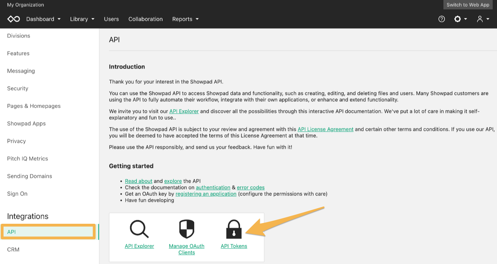Expand the Dashboard dropdown menu
The width and height of the screenshot is (497, 264).
43,19
